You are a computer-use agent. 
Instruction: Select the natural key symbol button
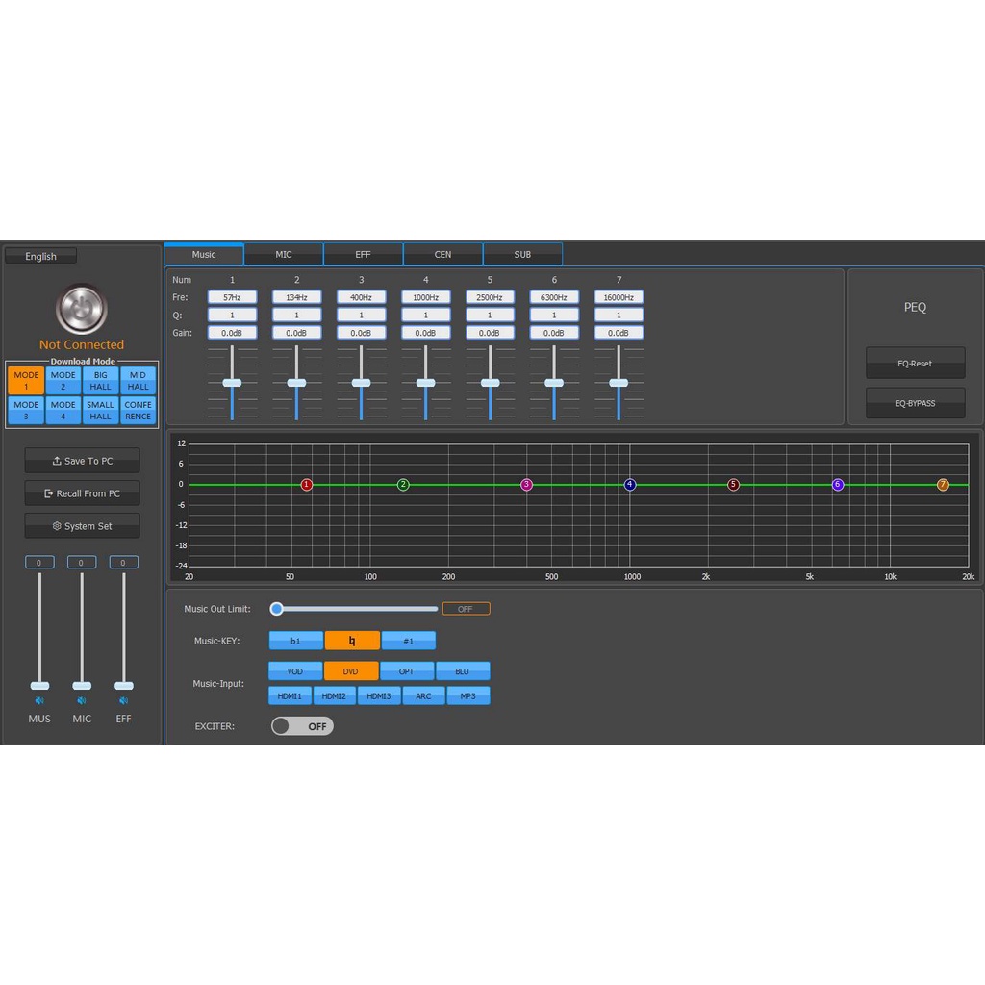point(352,641)
